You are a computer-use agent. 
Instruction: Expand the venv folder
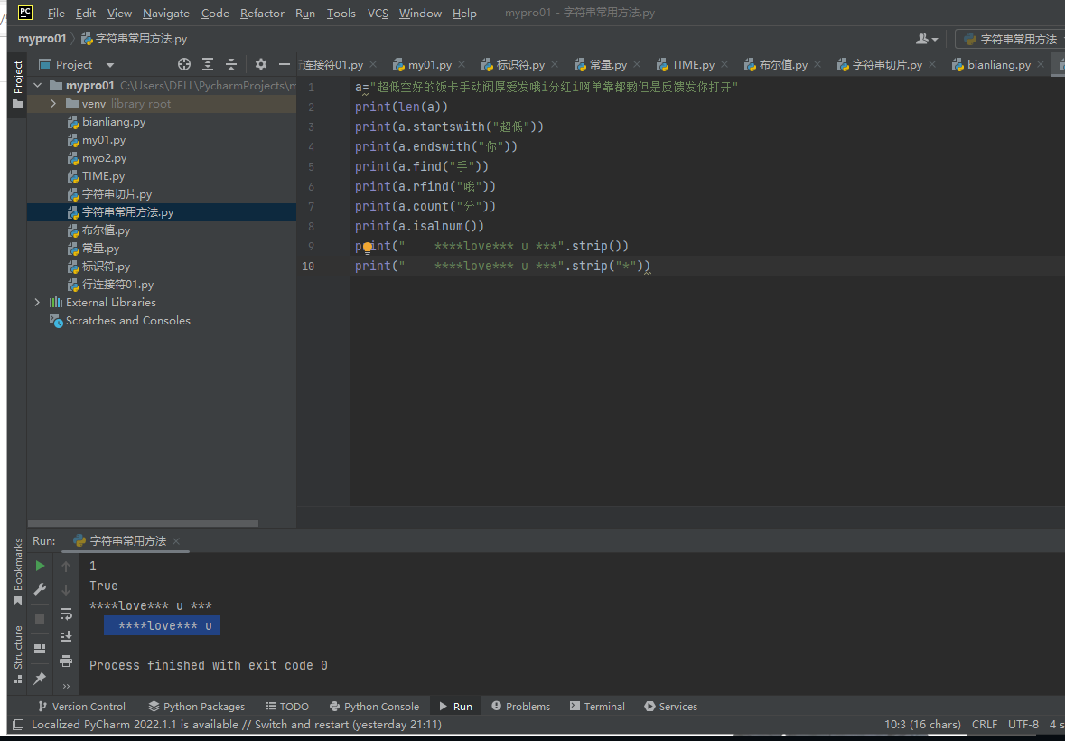pos(53,104)
